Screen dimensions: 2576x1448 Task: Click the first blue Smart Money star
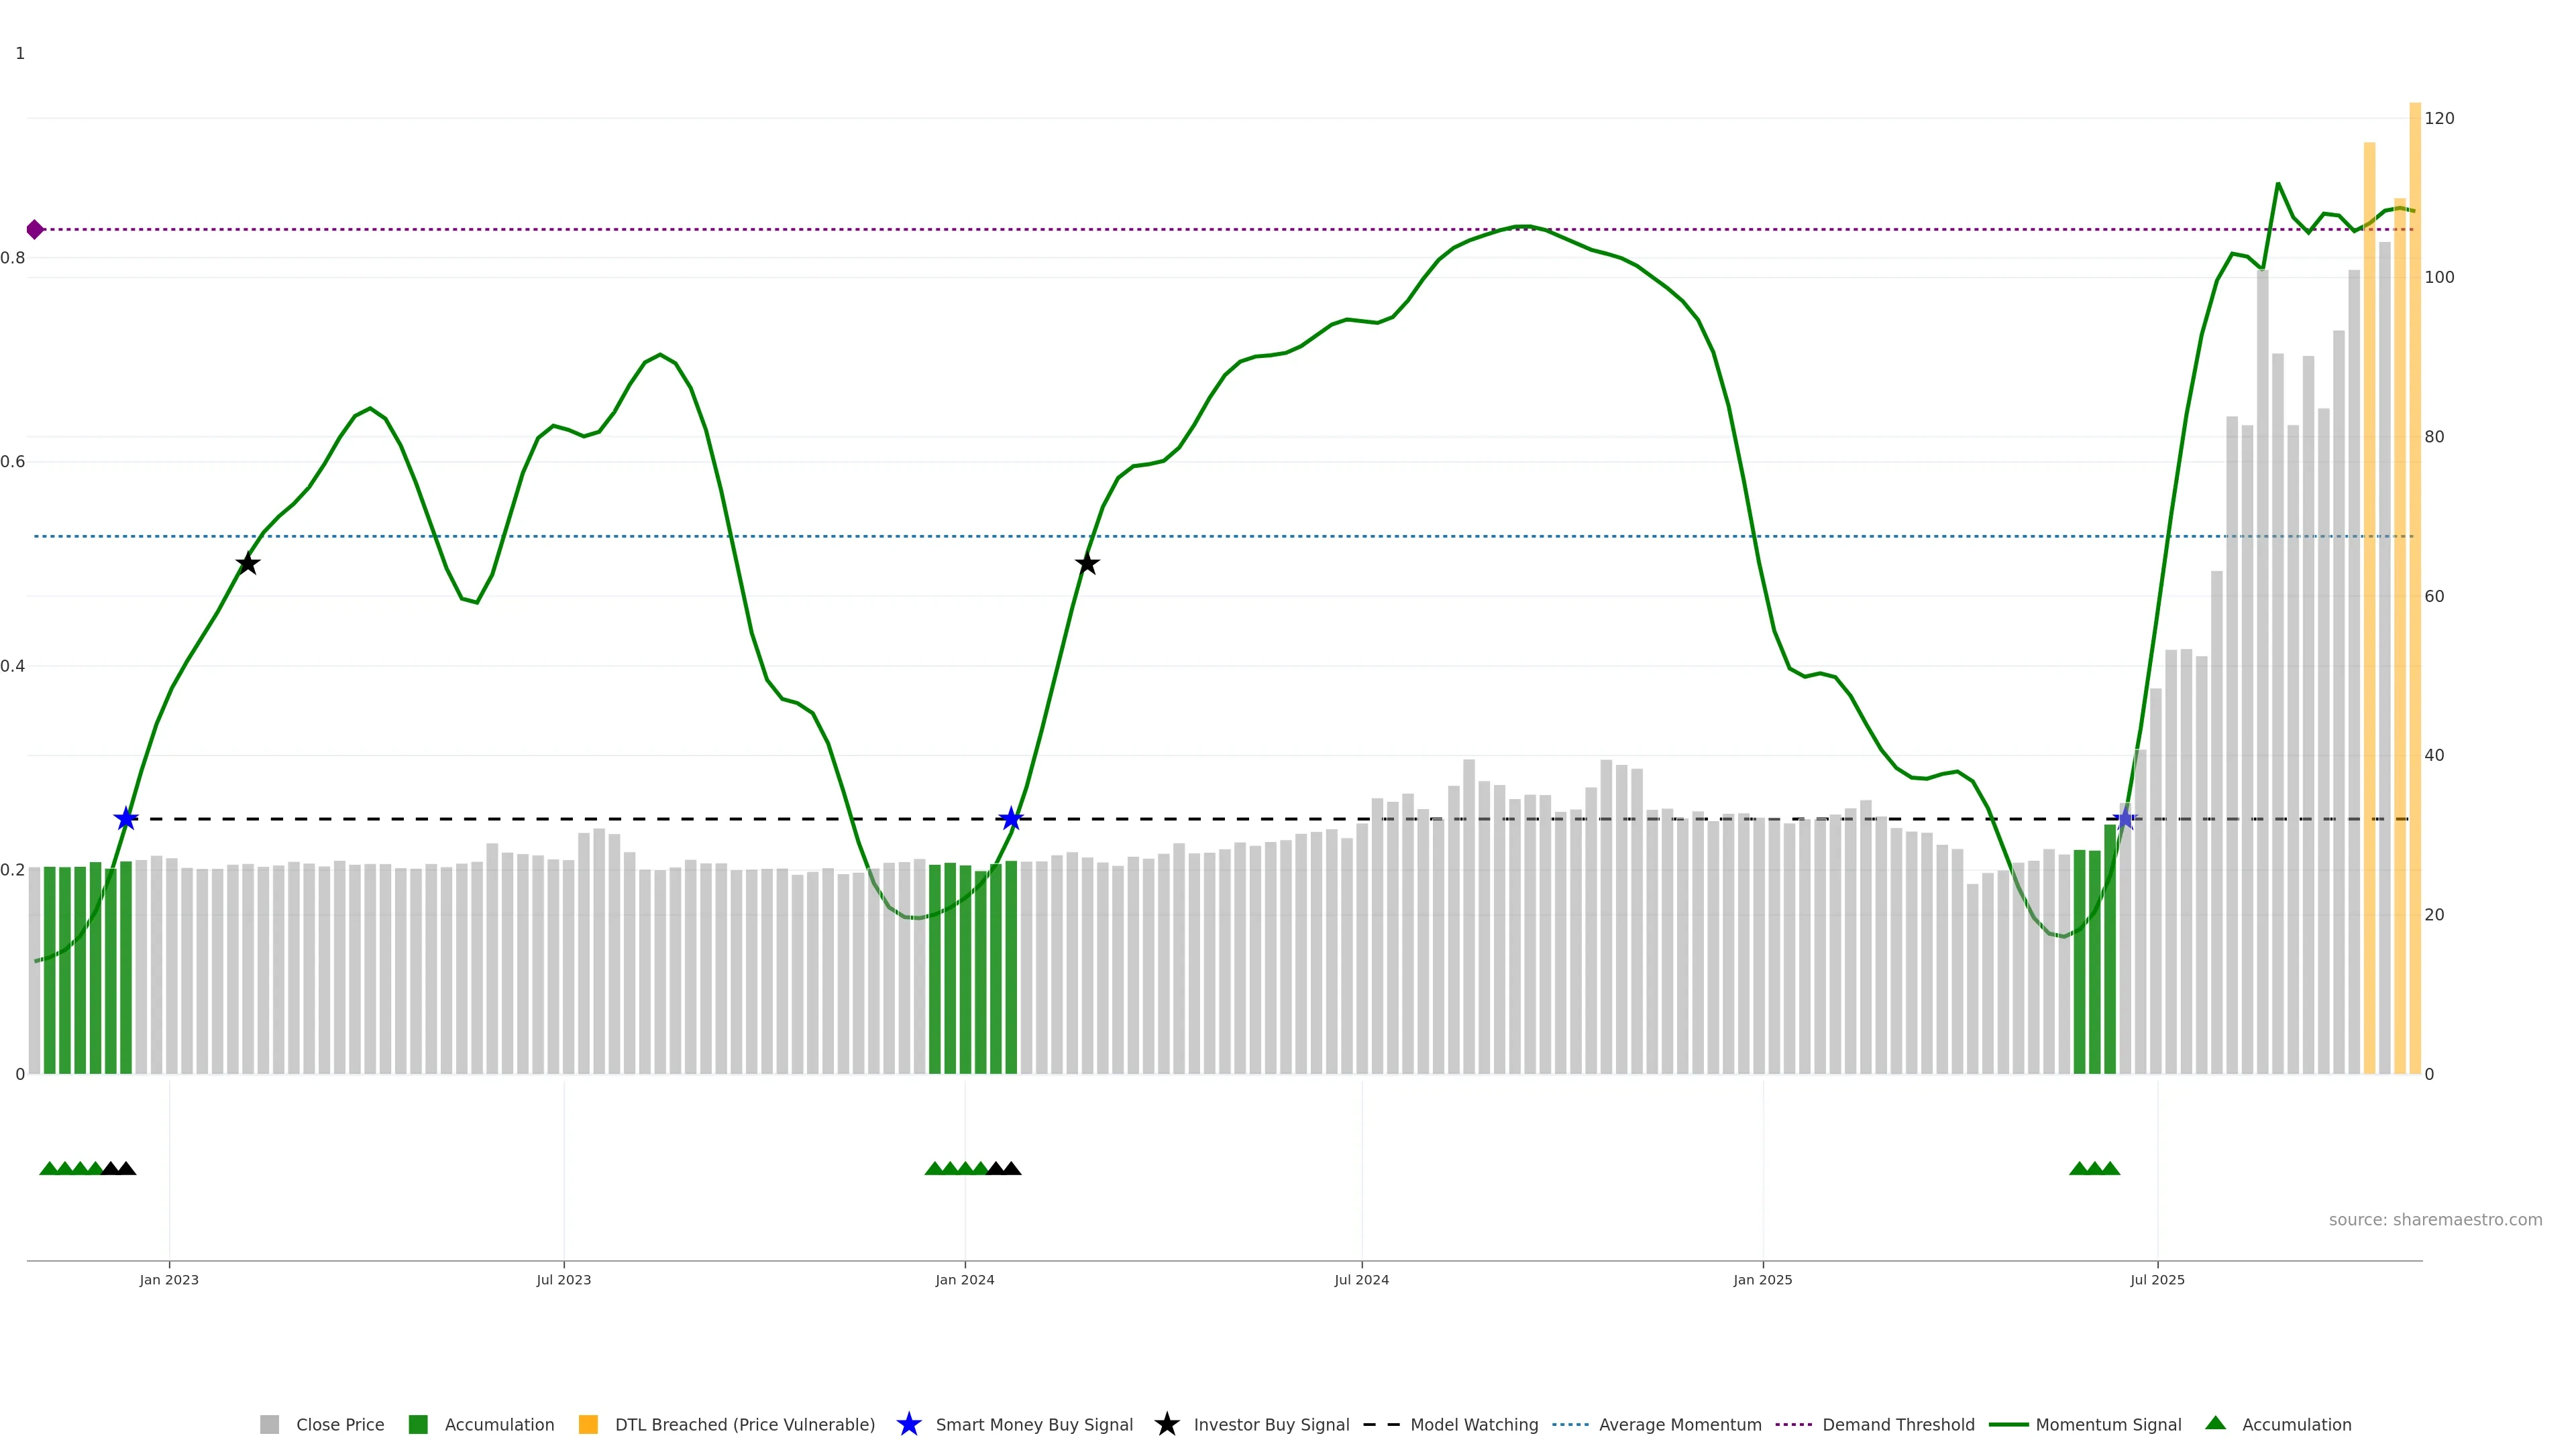pos(125,819)
